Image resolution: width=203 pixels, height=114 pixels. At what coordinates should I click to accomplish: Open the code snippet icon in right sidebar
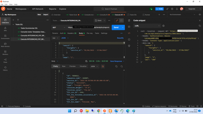[129, 33]
